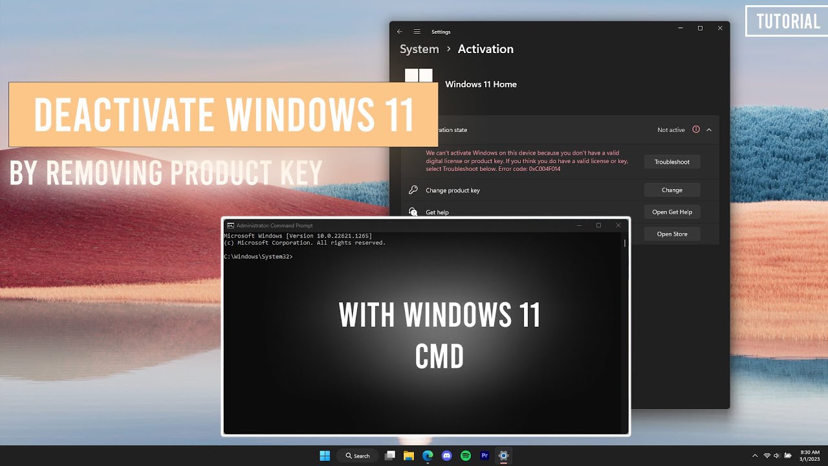The width and height of the screenshot is (828, 466).
Task: Click the Command Prompt scrollbar thumb
Action: (x=625, y=243)
